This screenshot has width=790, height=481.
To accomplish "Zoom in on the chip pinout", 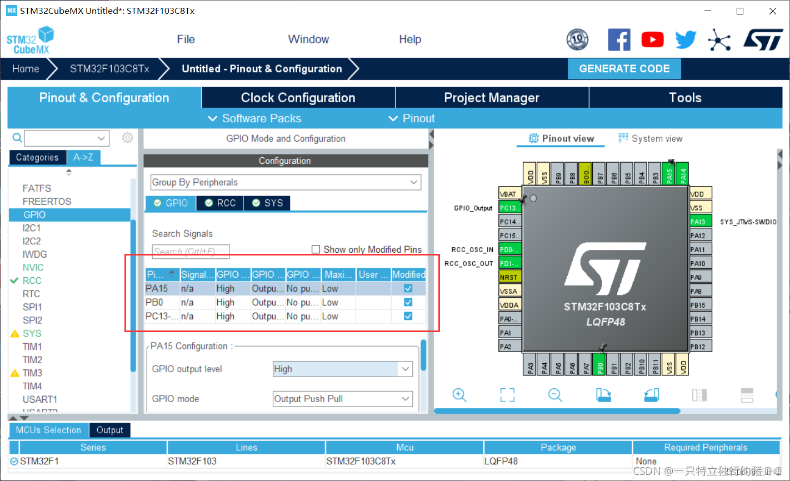I will (x=459, y=395).
